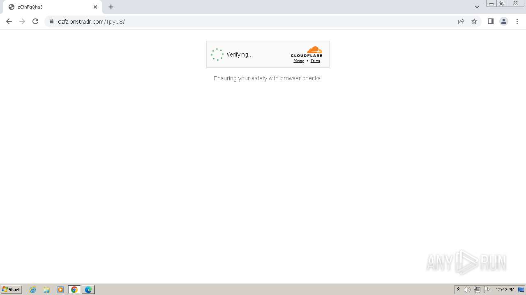The image size is (526, 295).
Task: Open the Windows Start menu
Action: click(11, 289)
